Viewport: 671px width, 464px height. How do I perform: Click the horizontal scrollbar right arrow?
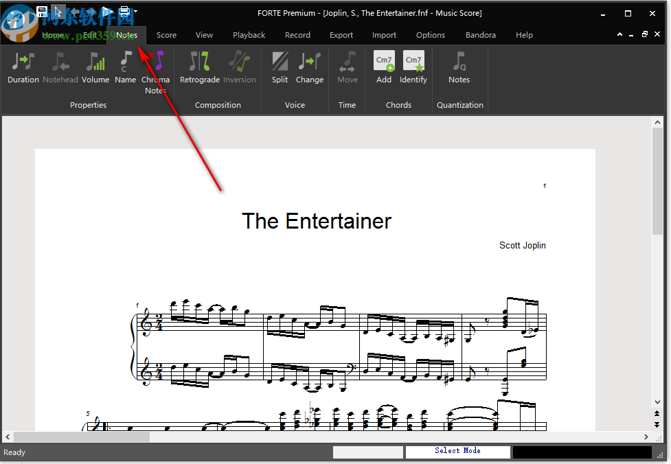coord(646,437)
